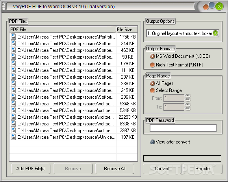Image resolution: width=228 pixels, height=182 pixels.
Task: Click the PDF icon of the 236 KB file
Action: click(13, 97)
